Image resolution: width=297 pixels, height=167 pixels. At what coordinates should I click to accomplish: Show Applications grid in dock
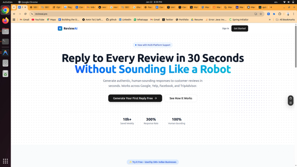coord(5,161)
